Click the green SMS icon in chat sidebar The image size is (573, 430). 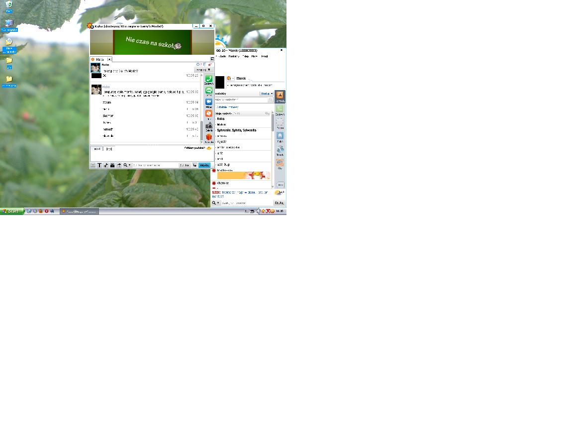[x=209, y=91]
